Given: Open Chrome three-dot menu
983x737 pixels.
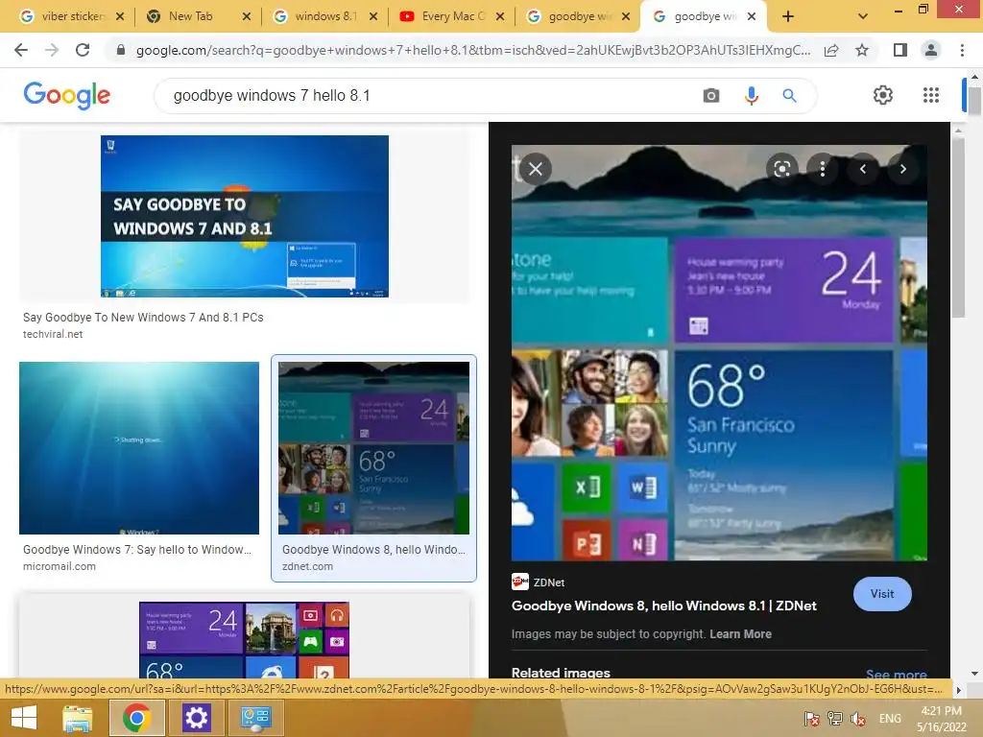Looking at the screenshot, I should pyautogui.click(x=962, y=50).
